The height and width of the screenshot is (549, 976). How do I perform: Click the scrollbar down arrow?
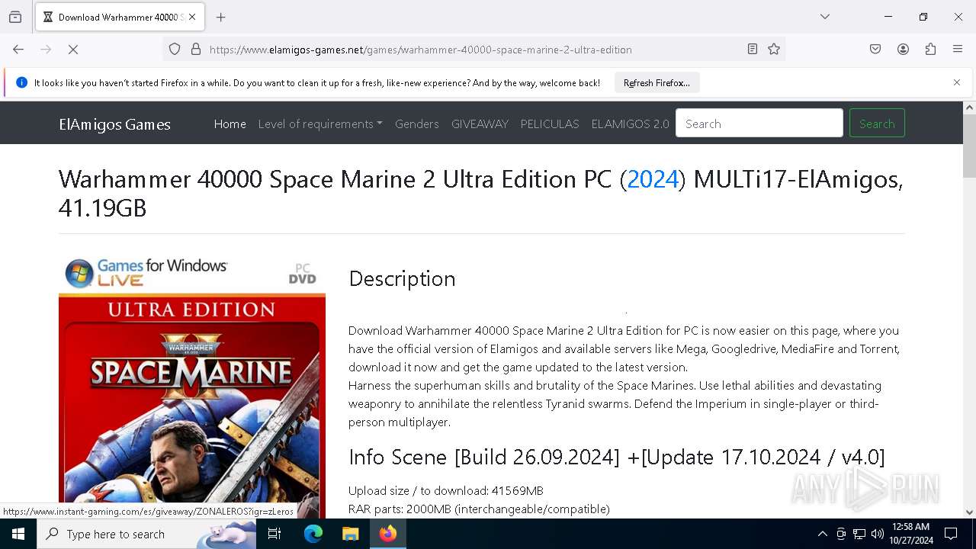(x=969, y=512)
